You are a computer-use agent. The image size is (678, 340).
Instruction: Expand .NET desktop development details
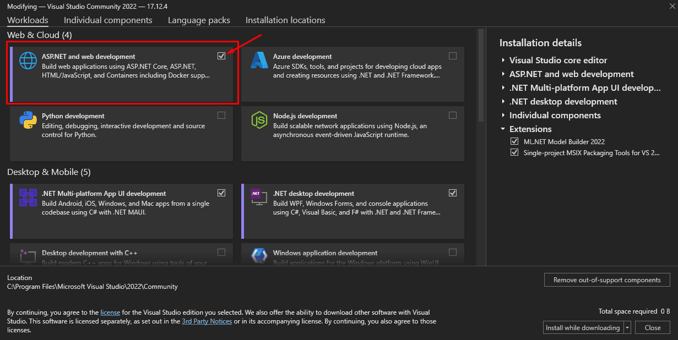tap(503, 102)
